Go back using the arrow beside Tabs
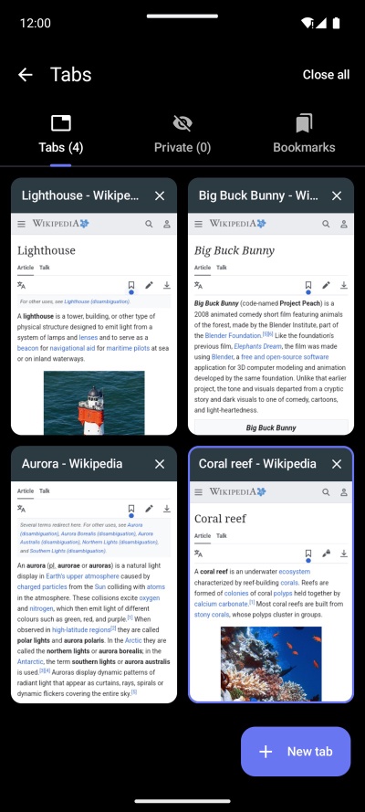The height and width of the screenshot is (812, 365). coord(25,75)
